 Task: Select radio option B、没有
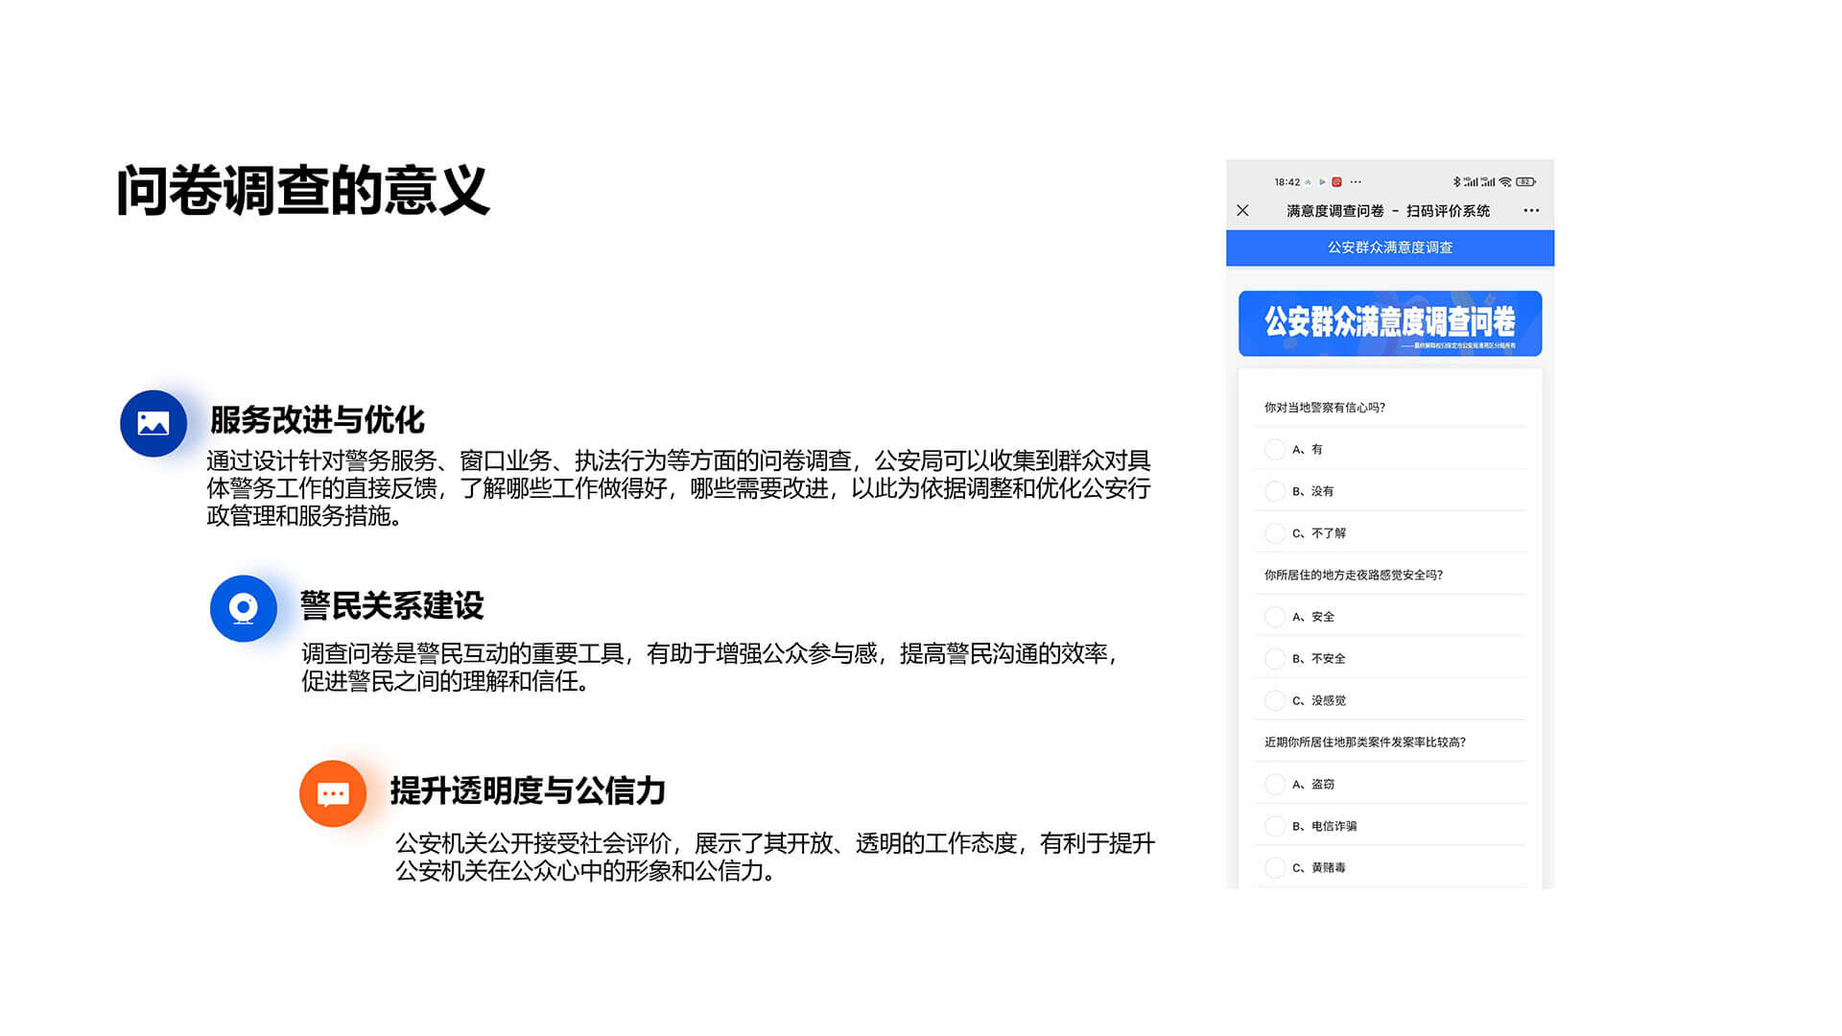click(x=1275, y=491)
